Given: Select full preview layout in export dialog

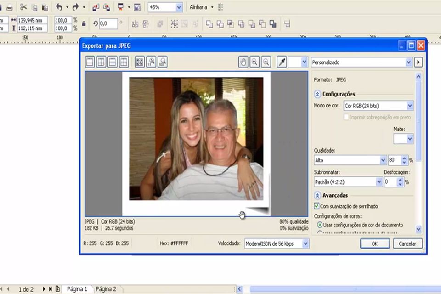Looking at the screenshot, I should [90, 62].
